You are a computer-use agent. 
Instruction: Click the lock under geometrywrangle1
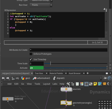(74, 105)
